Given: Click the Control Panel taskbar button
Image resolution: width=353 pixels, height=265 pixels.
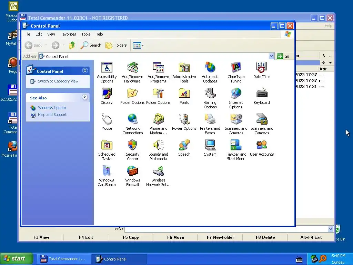Looking at the screenshot, I should tap(119, 259).
